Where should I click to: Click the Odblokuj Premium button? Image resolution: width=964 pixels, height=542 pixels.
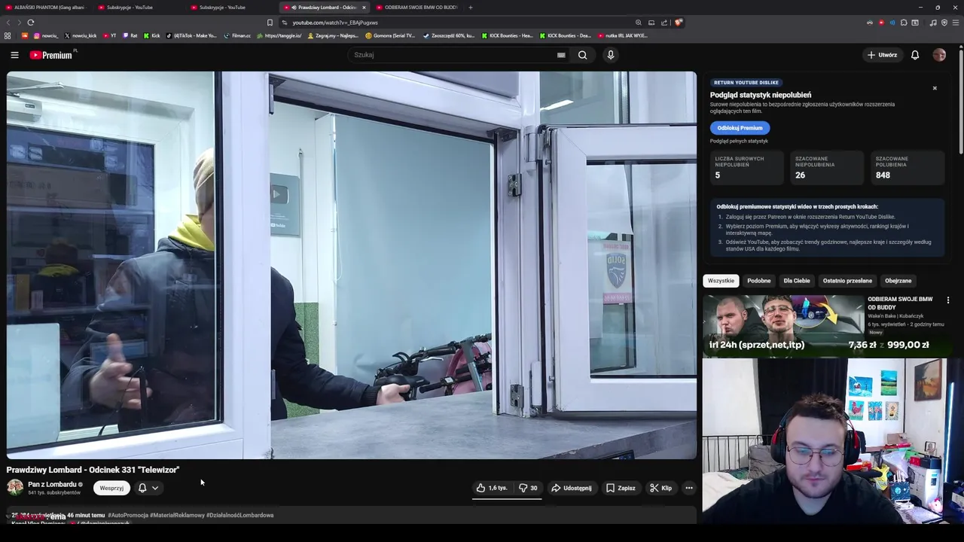click(740, 128)
